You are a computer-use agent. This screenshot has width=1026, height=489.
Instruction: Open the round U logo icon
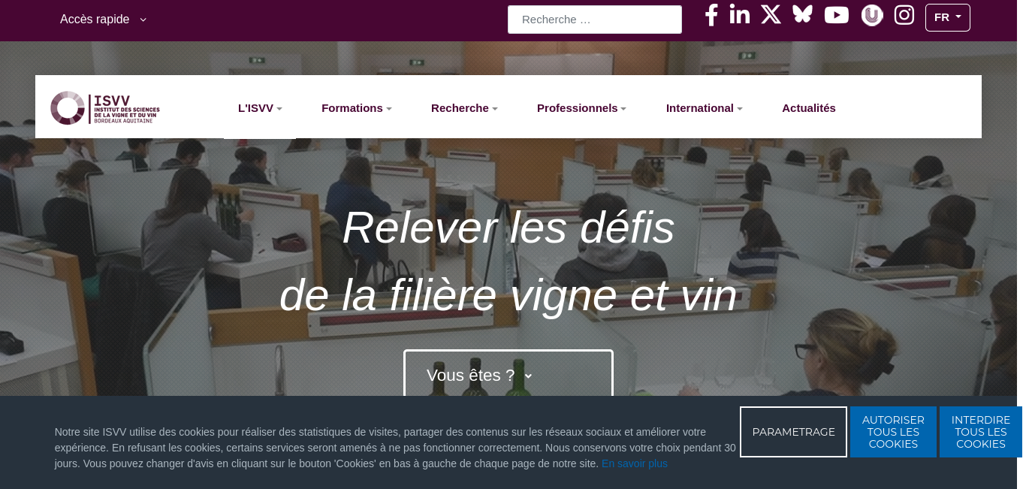point(872,15)
